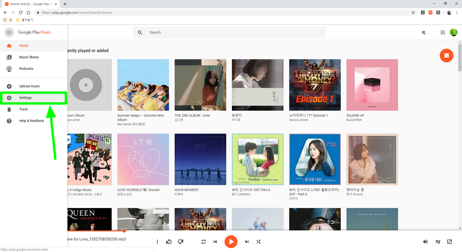Open the queue icon in header
The height and width of the screenshot is (252, 462).
[x=424, y=32]
